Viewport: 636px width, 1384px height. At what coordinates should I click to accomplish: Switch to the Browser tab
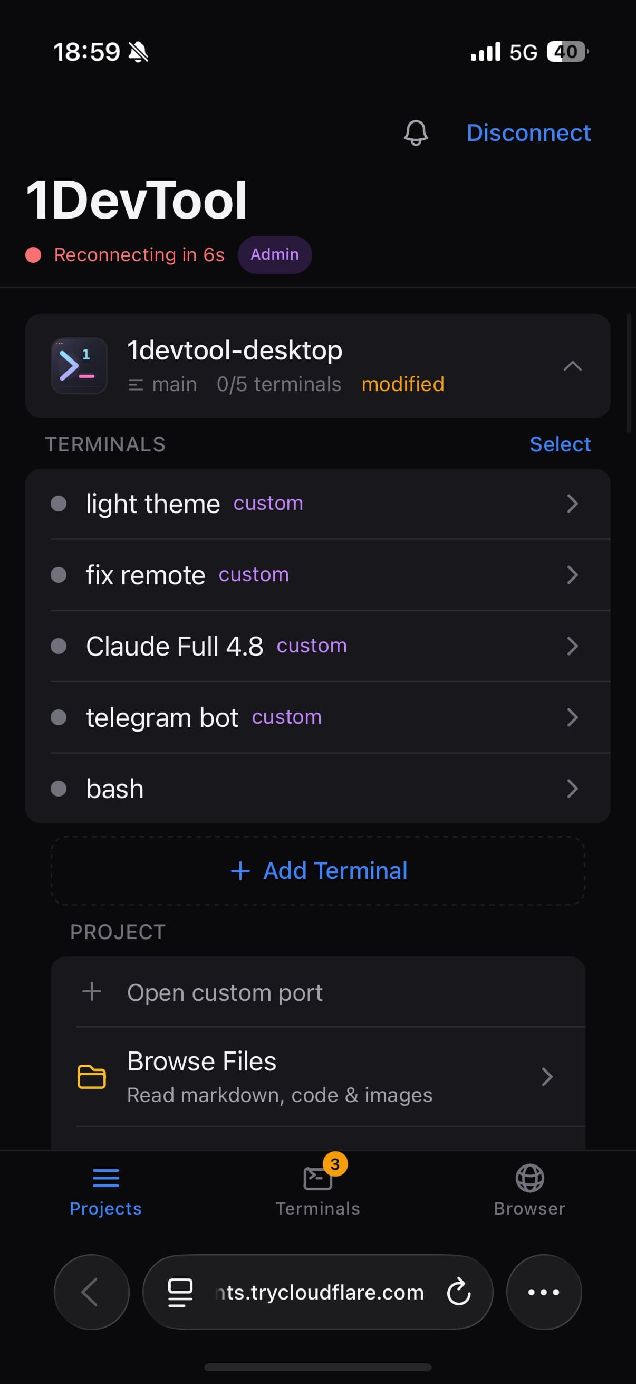529,1189
